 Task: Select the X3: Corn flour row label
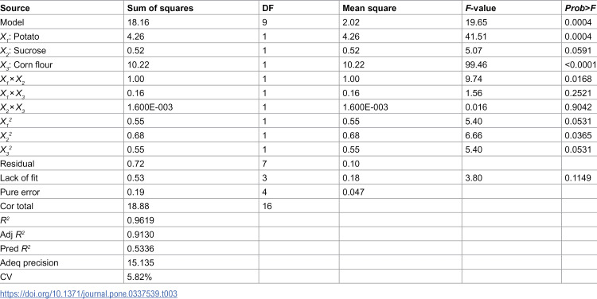[x=26, y=64]
